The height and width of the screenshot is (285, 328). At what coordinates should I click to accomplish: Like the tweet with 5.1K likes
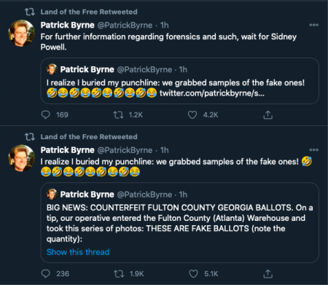coord(193,274)
